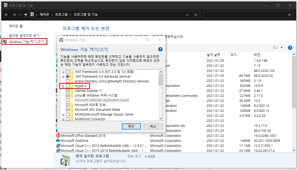Click the 취소 button
The height and width of the screenshot is (170, 298).
point(153,126)
